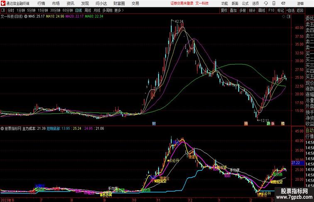Open the 财富圈 menu
This screenshot has height=202, width=314.
[119, 3]
